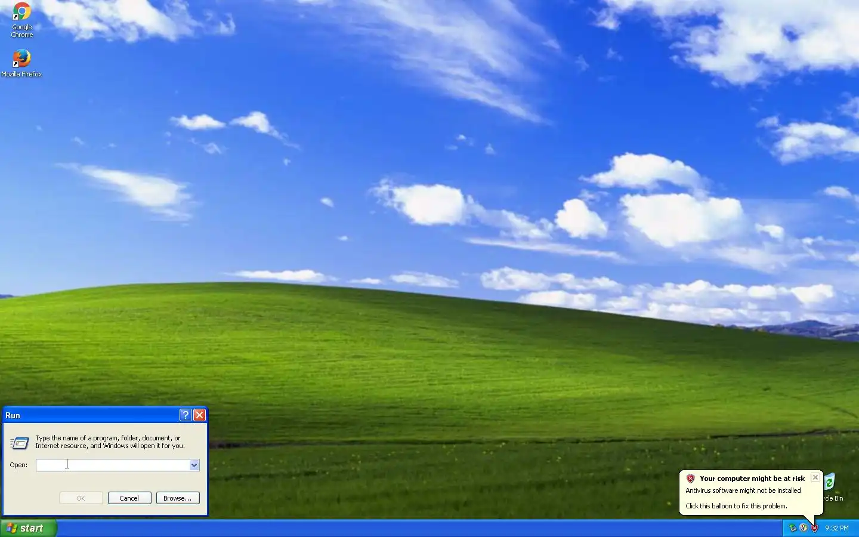
Task: Select the Recycle Bin desktop icon
Action: tap(833, 487)
